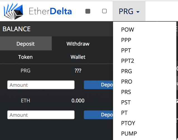Click the PRG Amount input field
Image resolution: width=178 pixels, height=140 pixels.
41,85
